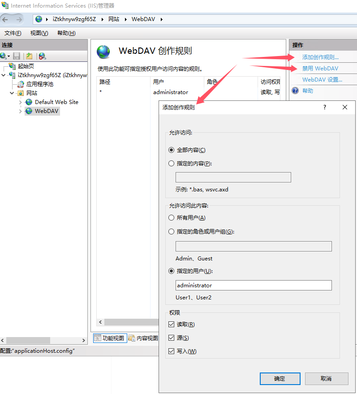Viewport: 357px width, 394px height.
Task: Collapse the 网站 sites tree node
Action: pos(12,93)
